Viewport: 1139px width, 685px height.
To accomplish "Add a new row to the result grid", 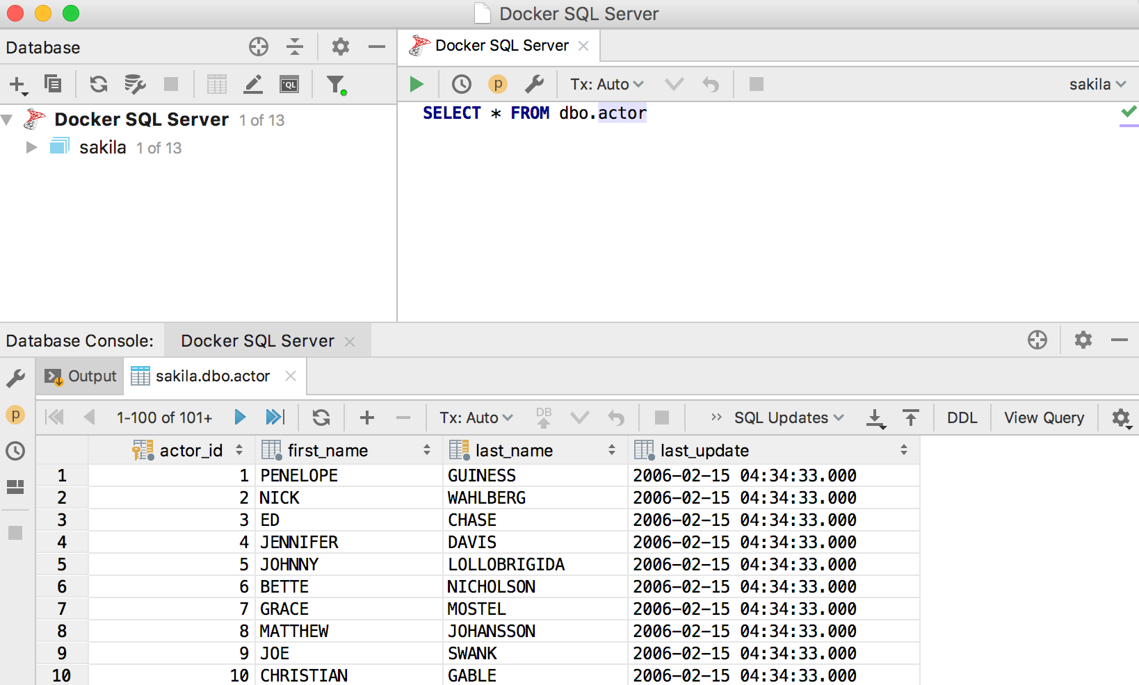I will pyautogui.click(x=367, y=418).
